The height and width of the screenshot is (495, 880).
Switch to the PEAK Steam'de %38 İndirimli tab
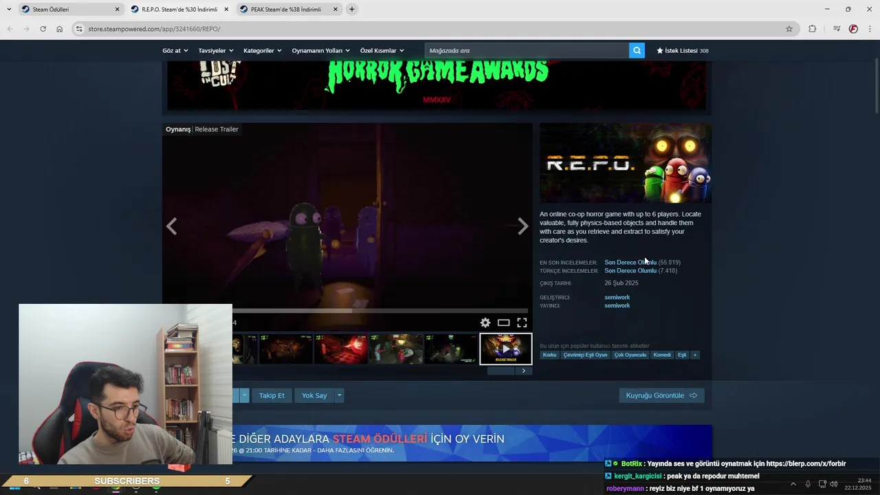click(287, 10)
